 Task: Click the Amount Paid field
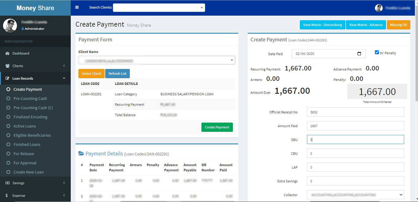click(355, 126)
